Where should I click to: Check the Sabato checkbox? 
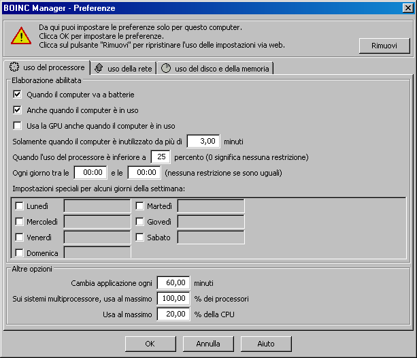click(x=139, y=237)
